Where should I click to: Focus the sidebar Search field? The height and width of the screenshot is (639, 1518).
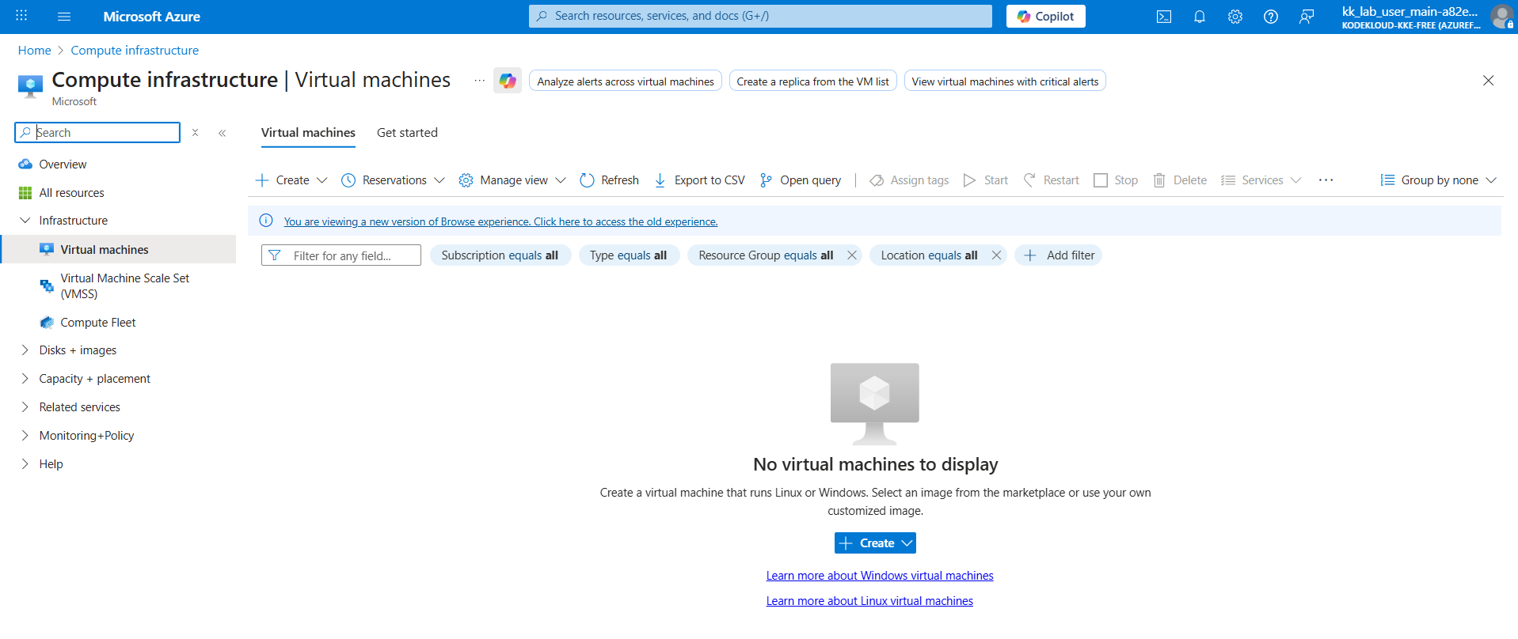[97, 132]
